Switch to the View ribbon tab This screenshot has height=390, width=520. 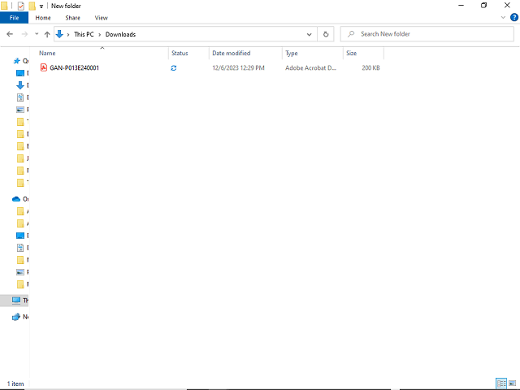pyautogui.click(x=101, y=18)
